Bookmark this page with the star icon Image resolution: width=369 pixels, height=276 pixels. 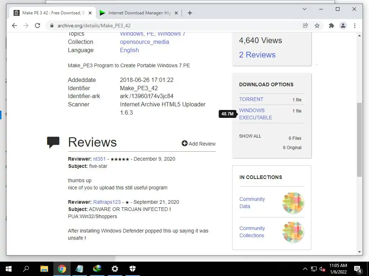317,26
